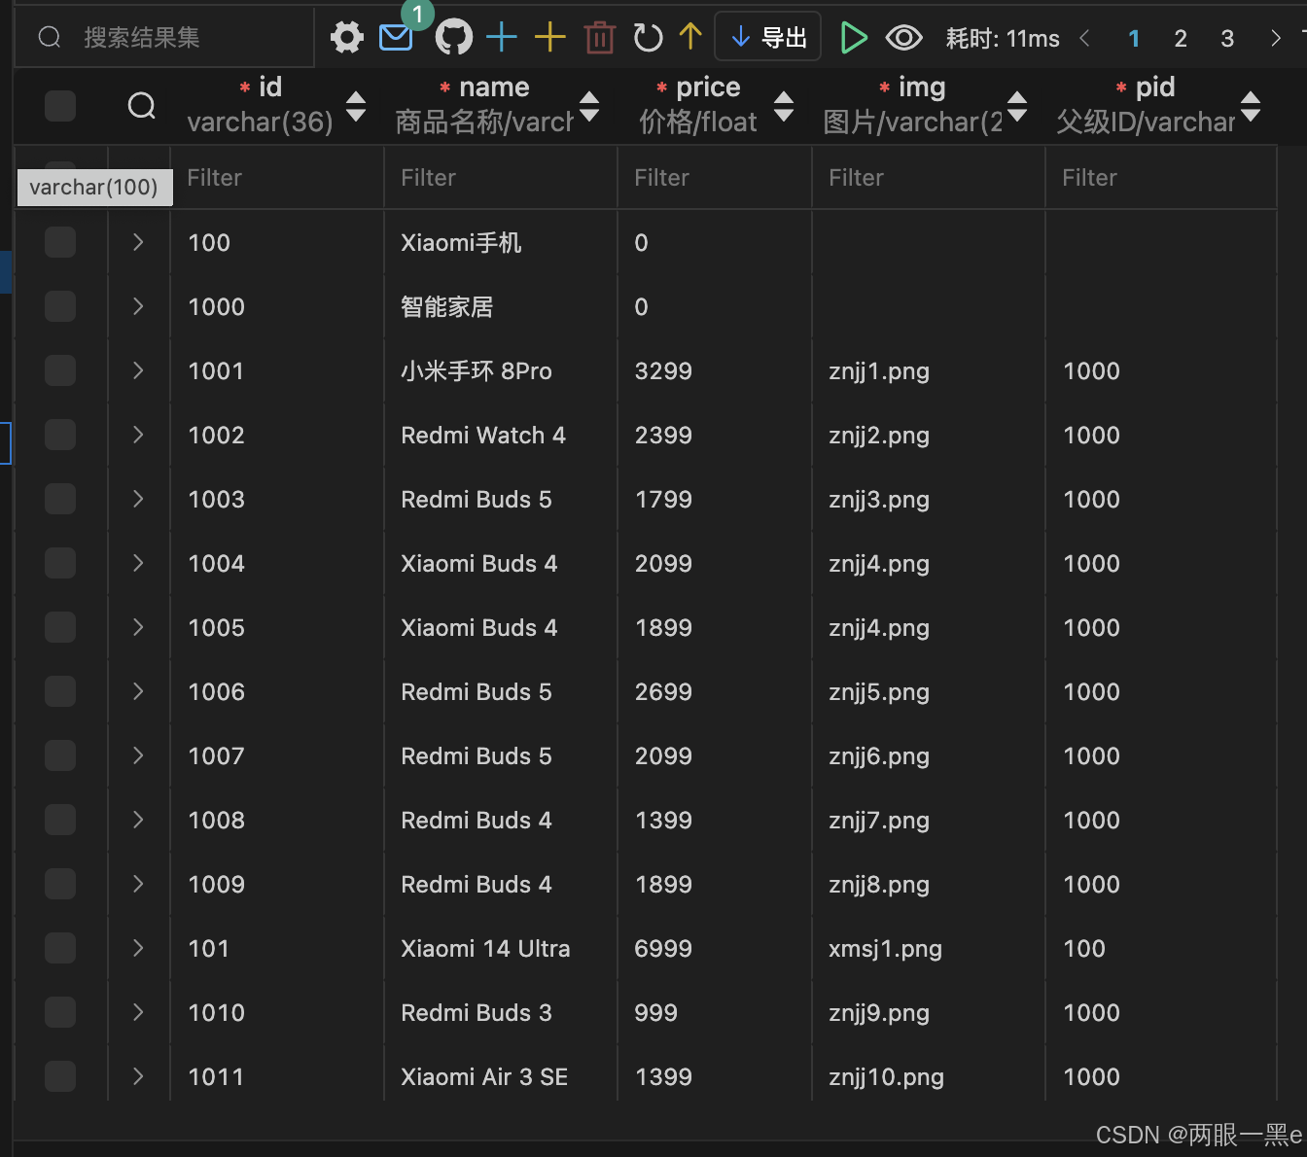Expand the row with id 1009

click(x=138, y=884)
